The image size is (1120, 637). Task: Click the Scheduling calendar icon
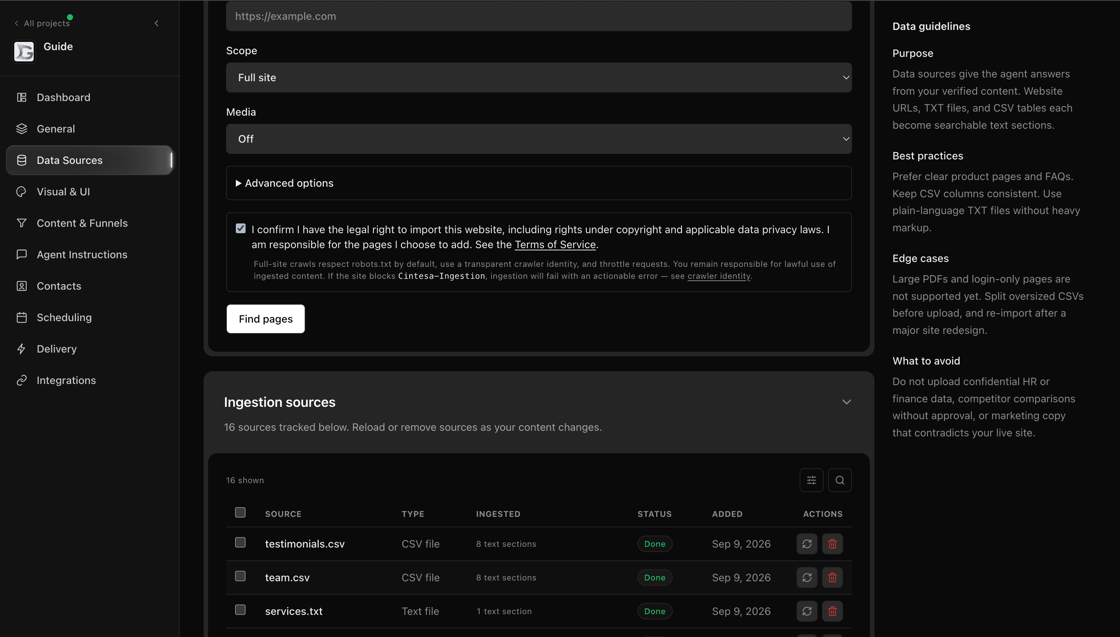pyautogui.click(x=21, y=318)
